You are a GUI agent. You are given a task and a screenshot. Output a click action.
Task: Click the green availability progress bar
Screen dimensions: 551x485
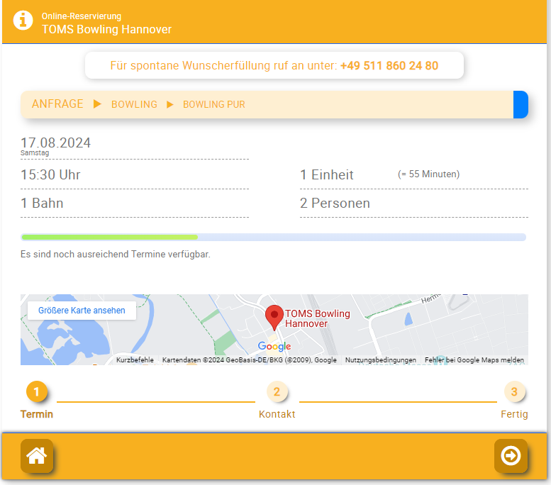point(110,237)
